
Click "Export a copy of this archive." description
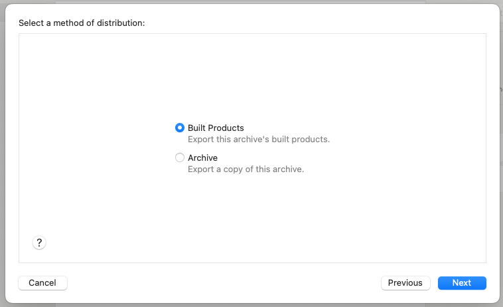(x=246, y=169)
